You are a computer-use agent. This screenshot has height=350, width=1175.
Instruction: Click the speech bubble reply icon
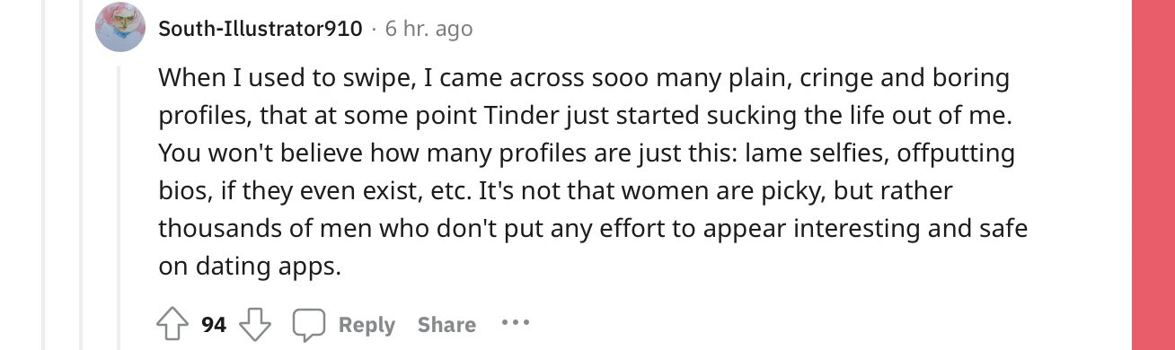310,324
